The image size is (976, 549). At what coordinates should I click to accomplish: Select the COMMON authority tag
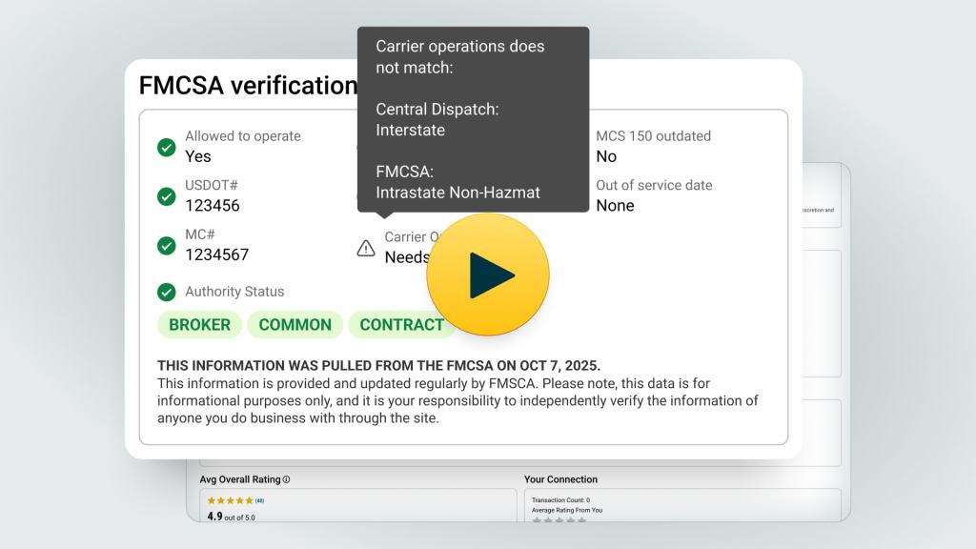295,324
